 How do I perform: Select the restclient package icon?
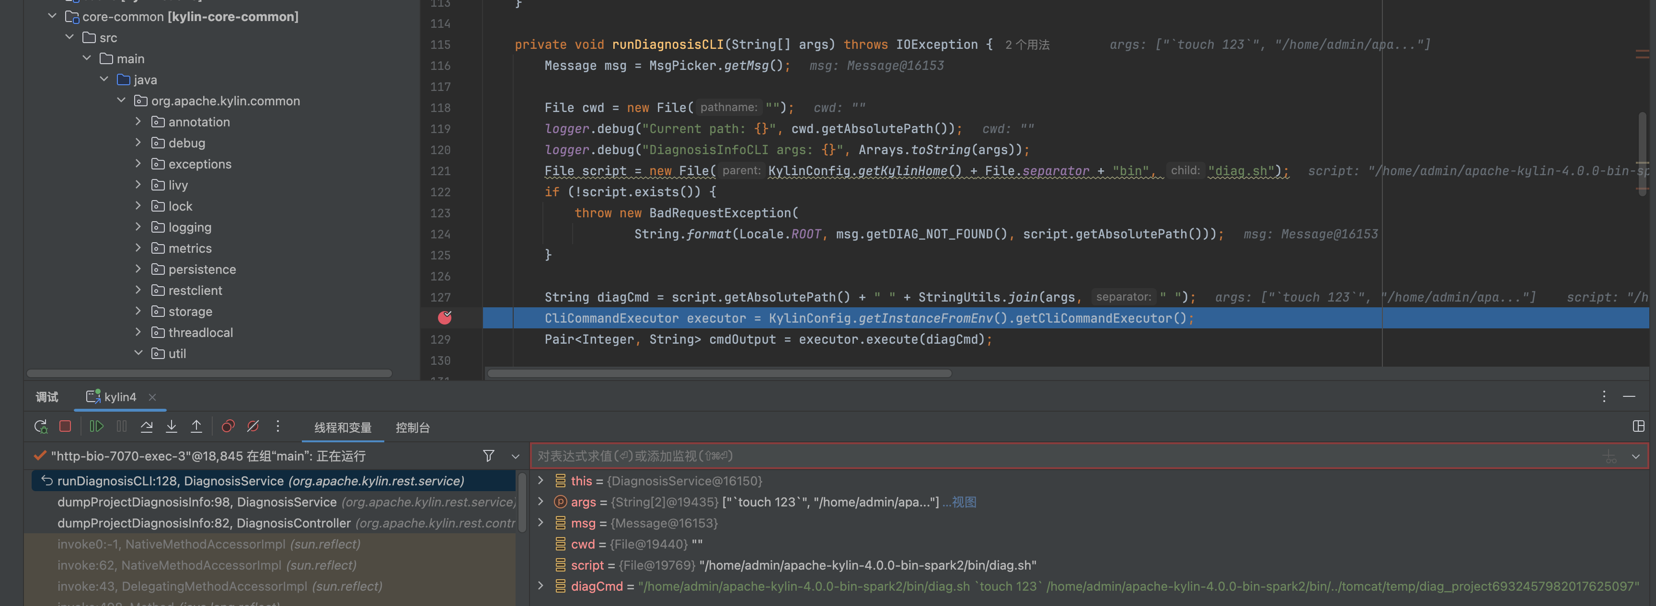click(158, 290)
